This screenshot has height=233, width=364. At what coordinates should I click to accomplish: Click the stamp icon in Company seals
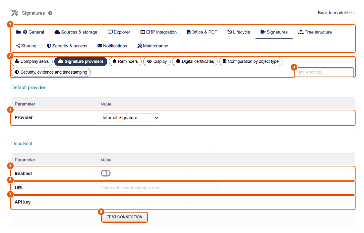coord(17,61)
